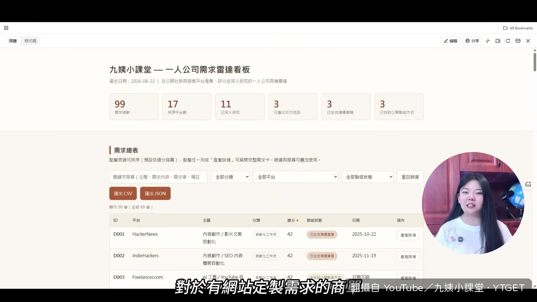Open 查看詳情 for row D002
537x302 pixels.
pos(408,257)
